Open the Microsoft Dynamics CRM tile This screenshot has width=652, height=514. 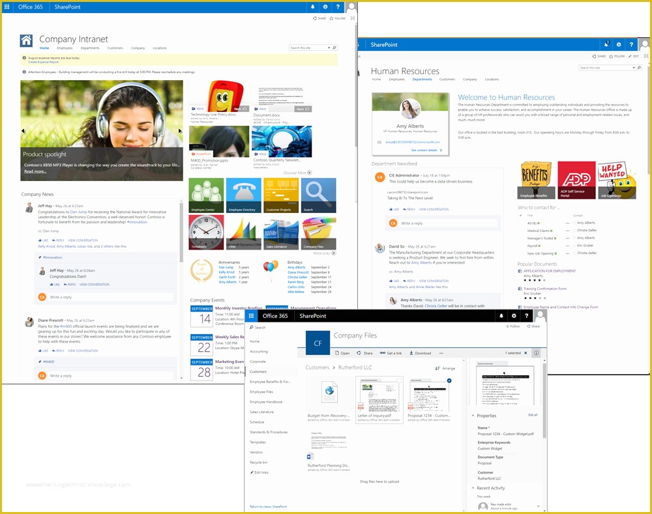244,233
